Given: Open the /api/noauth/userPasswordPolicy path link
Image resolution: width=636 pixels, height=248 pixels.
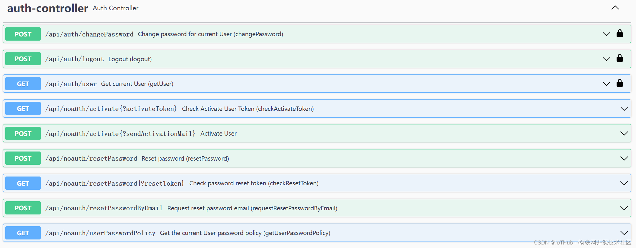Looking at the screenshot, I should [100, 233].
